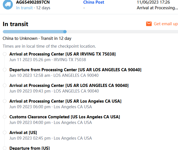Click tracking number AG654902897CN
The width and height of the screenshot is (178, 150).
(x=33, y=2)
